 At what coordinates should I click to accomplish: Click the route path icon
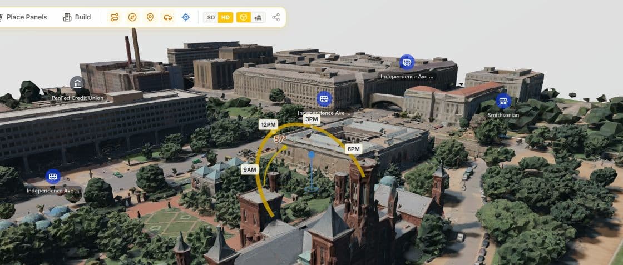(x=115, y=17)
